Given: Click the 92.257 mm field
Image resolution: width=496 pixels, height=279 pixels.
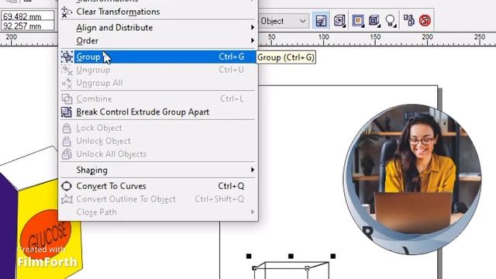Looking at the screenshot, I should tap(28, 26).
